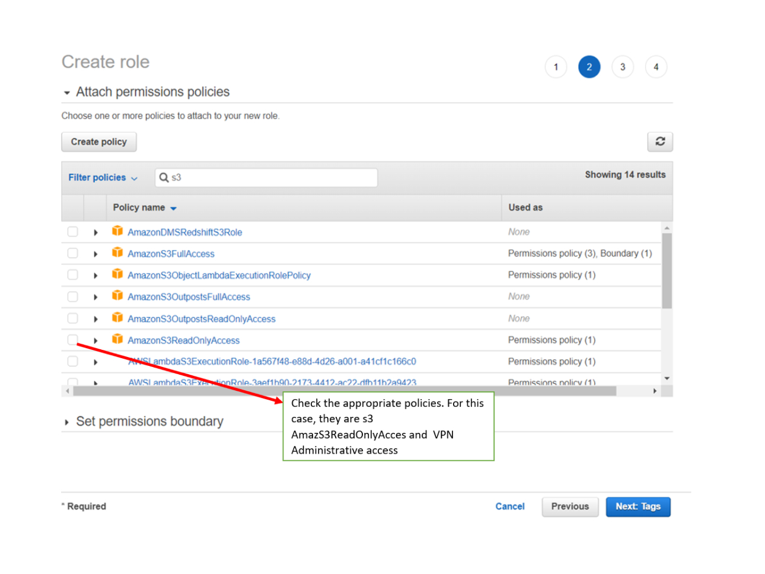The image size is (765, 574).
Task: Click the scroll left arrow below policy list
Action: [68, 391]
